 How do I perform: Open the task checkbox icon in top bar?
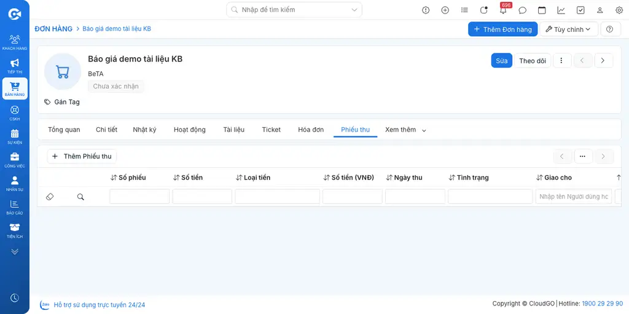580,10
